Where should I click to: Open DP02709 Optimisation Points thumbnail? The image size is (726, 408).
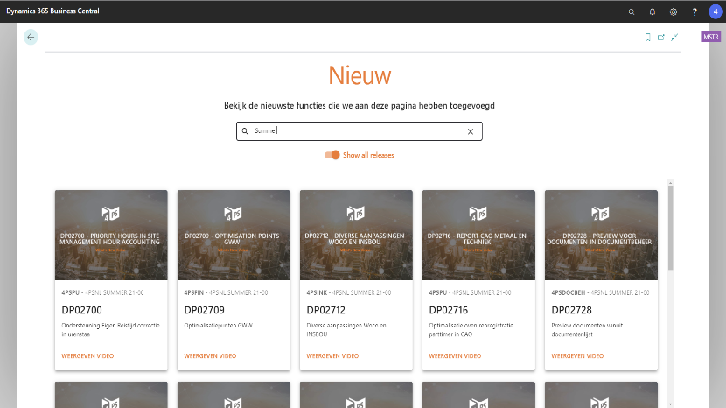pos(234,235)
